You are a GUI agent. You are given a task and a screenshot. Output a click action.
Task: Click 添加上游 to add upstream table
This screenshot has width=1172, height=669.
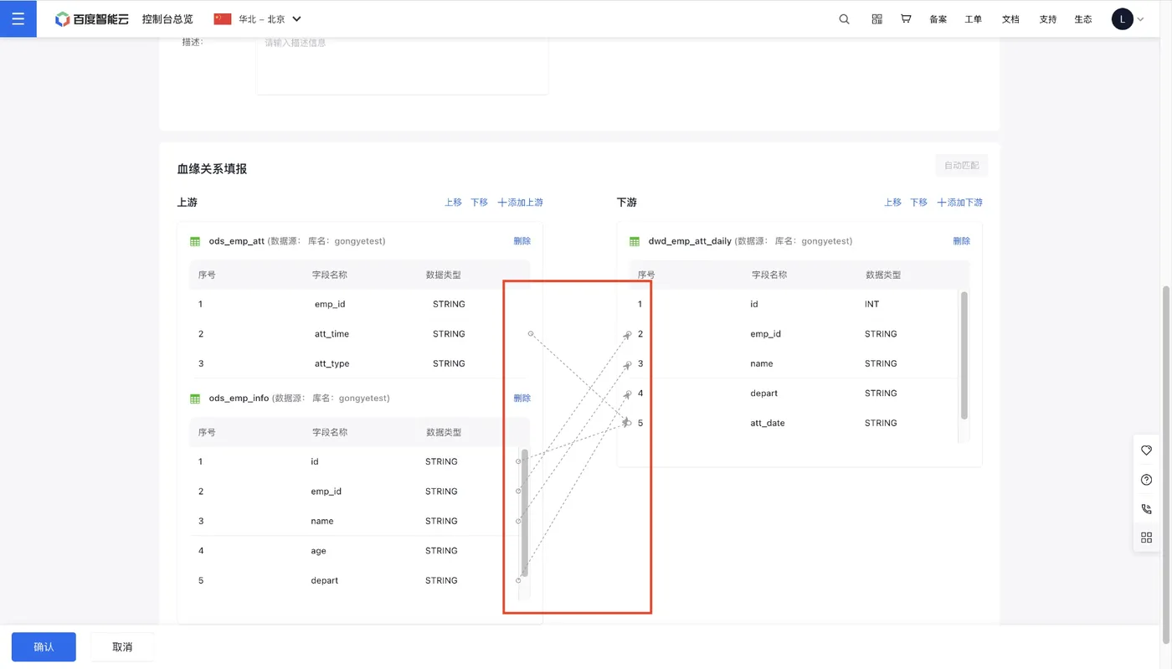pyautogui.click(x=520, y=203)
